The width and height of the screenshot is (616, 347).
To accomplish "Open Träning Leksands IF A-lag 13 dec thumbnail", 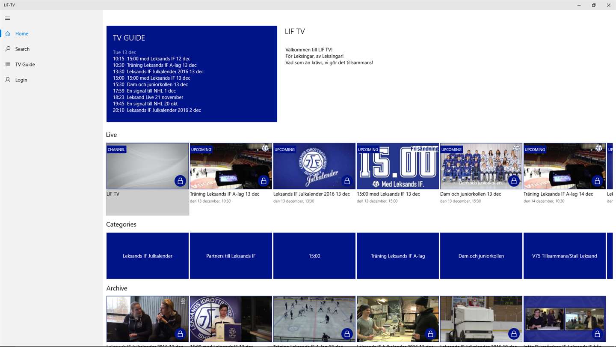I will tap(231, 166).
